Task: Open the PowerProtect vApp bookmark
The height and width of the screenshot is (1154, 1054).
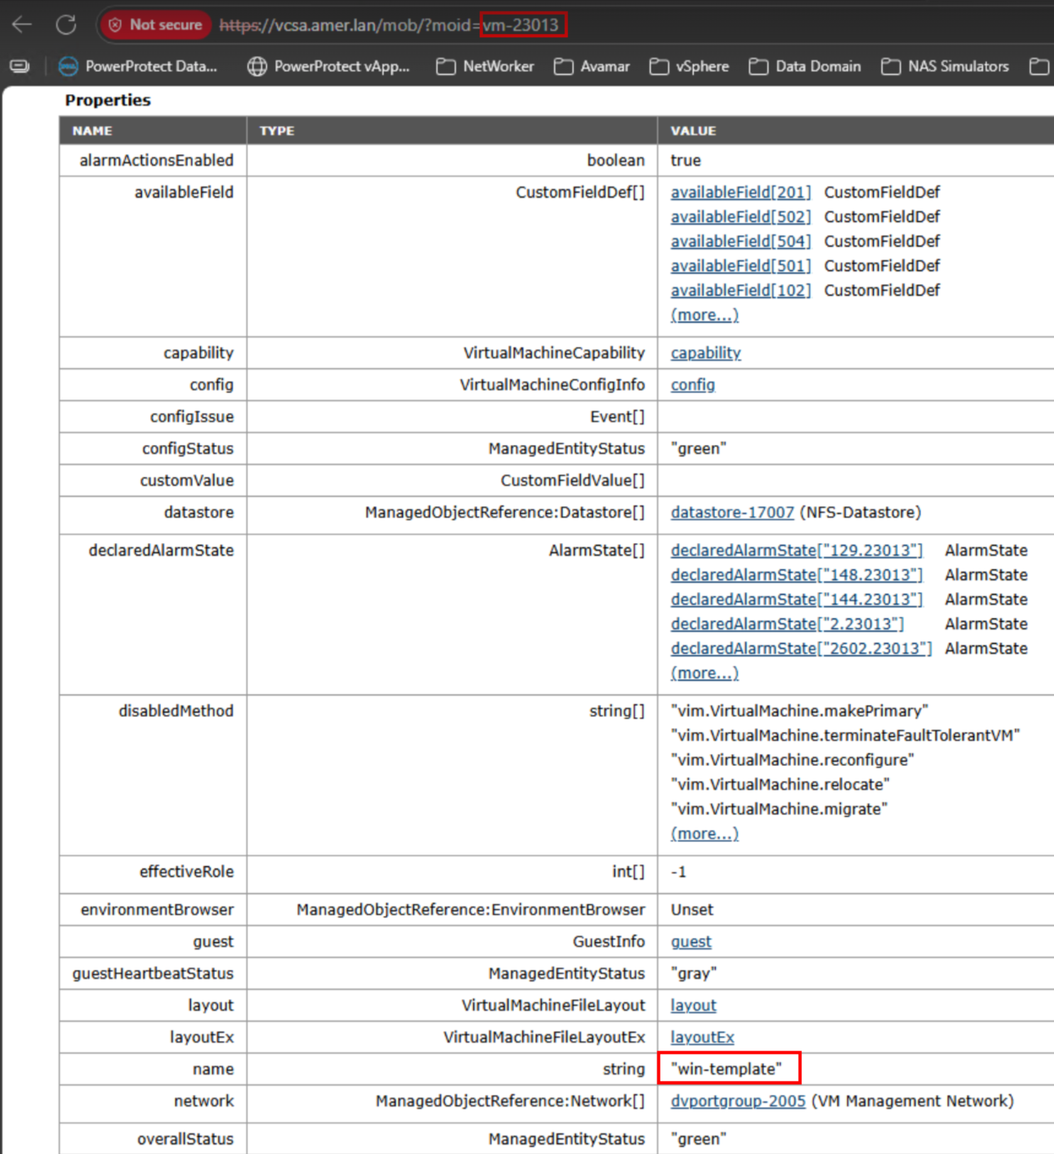Action: (329, 67)
